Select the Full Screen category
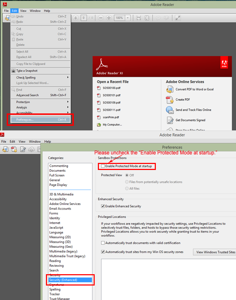 [x=57, y=175]
